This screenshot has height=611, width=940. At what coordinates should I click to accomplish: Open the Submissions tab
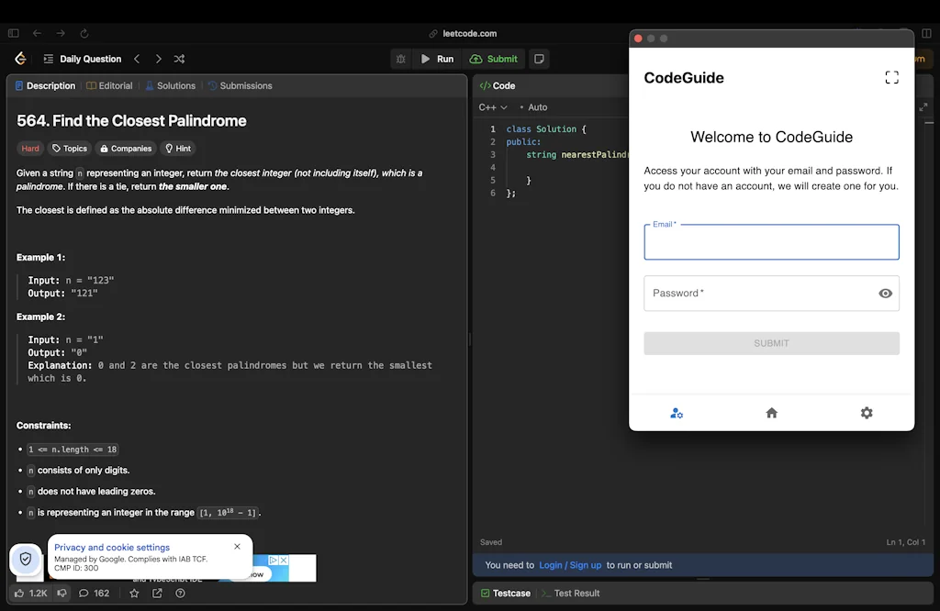(240, 85)
